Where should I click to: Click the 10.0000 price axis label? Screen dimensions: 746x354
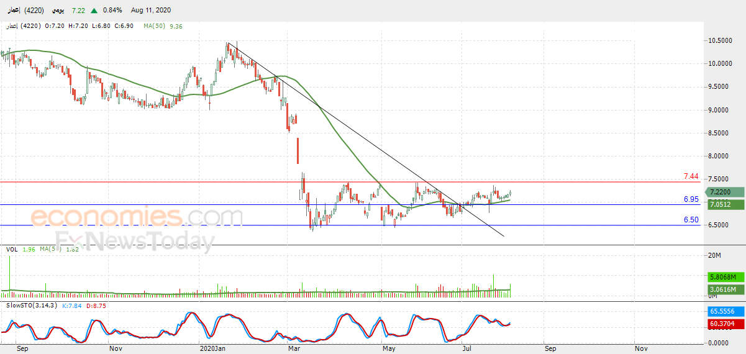tap(719, 63)
